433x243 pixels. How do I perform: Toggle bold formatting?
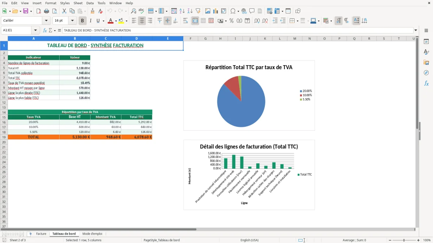pos(83,21)
